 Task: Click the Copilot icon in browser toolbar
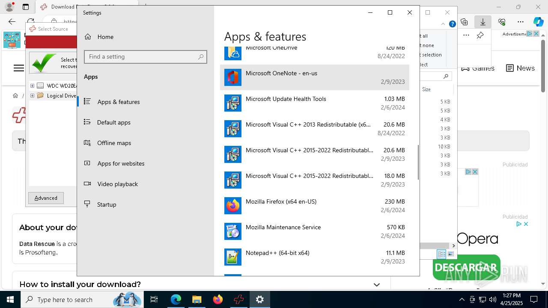(x=538, y=22)
